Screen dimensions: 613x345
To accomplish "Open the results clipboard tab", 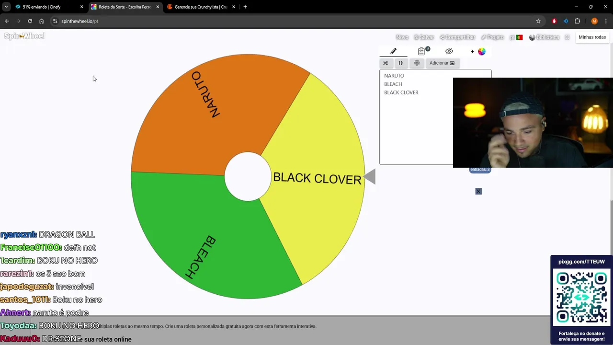I will [422, 51].
